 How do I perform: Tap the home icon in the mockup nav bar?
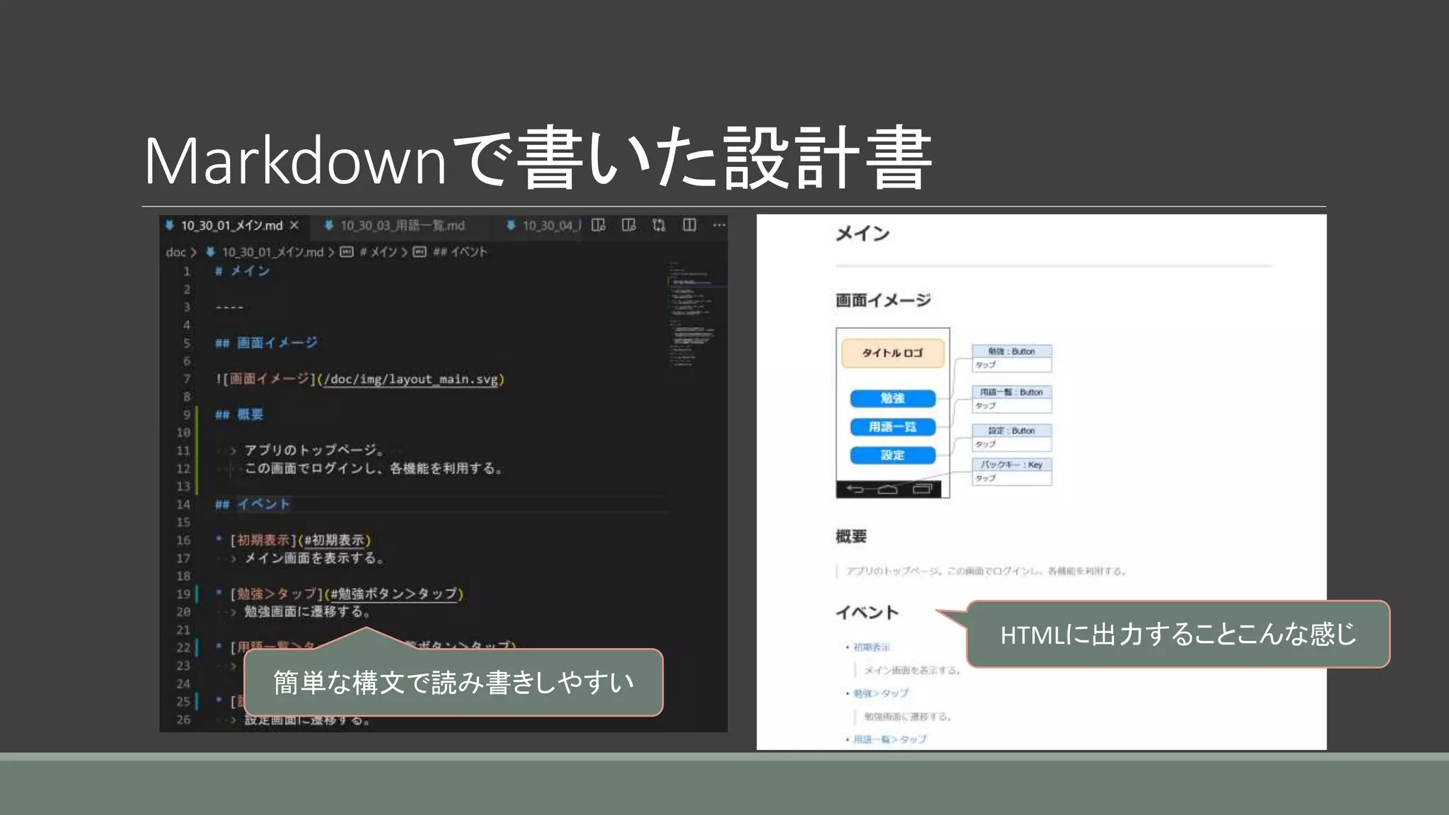pos(887,490)
